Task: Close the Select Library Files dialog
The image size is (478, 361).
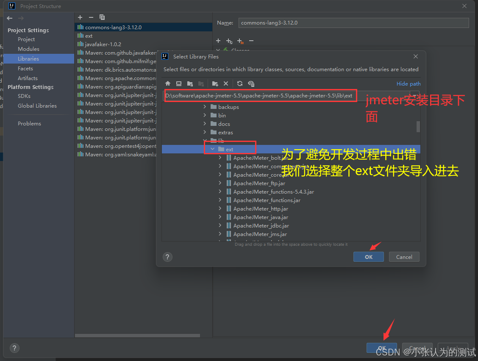Action: (416, 56)
